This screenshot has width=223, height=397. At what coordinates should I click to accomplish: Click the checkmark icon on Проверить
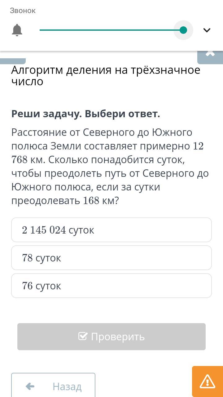[83, 336]
